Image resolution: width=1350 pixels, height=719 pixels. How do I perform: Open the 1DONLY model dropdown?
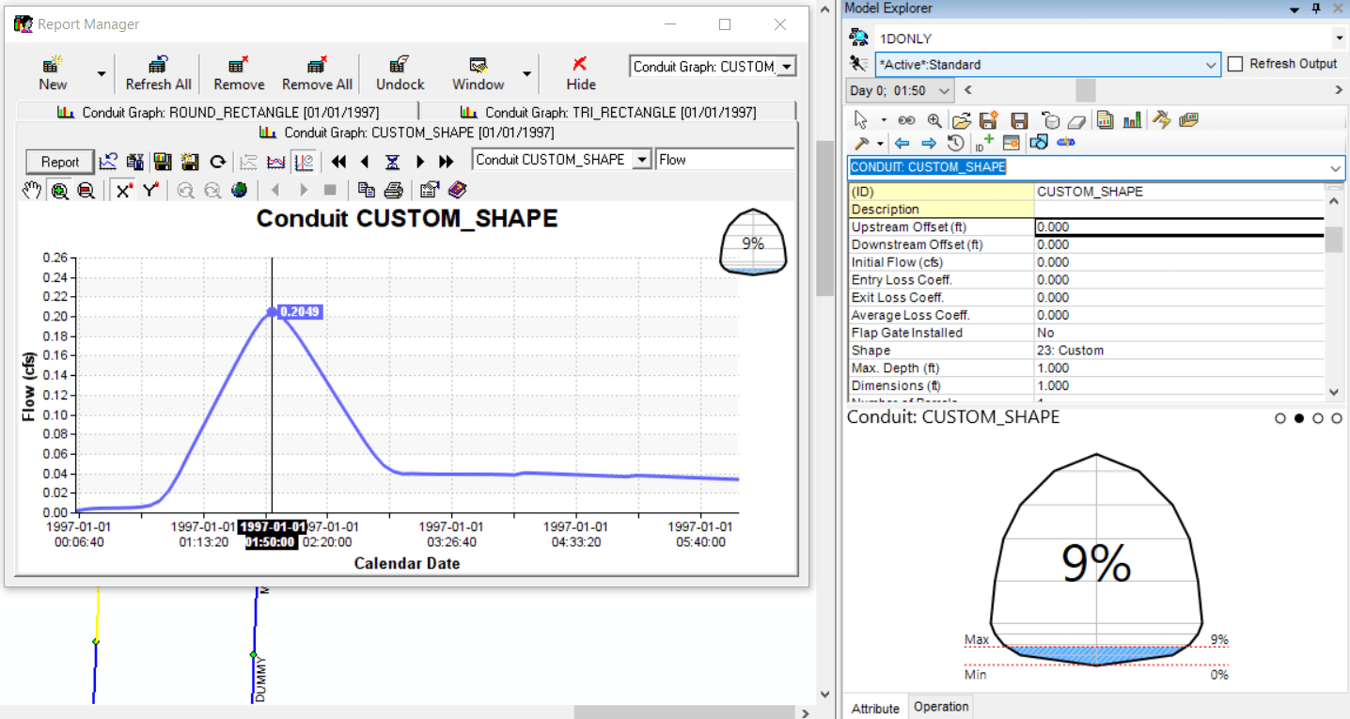click(1339, 39)
